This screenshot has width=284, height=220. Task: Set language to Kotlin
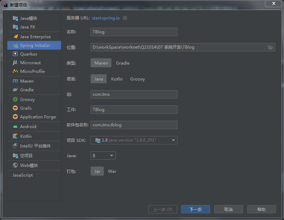[117, 79]
